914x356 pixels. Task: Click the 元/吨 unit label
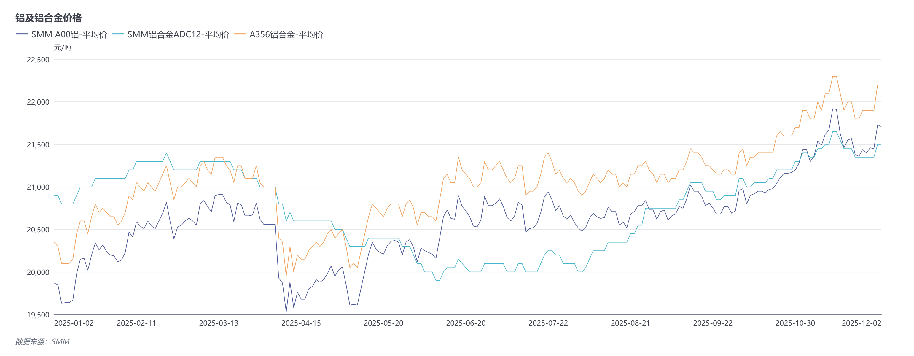[x=63, y=47]
